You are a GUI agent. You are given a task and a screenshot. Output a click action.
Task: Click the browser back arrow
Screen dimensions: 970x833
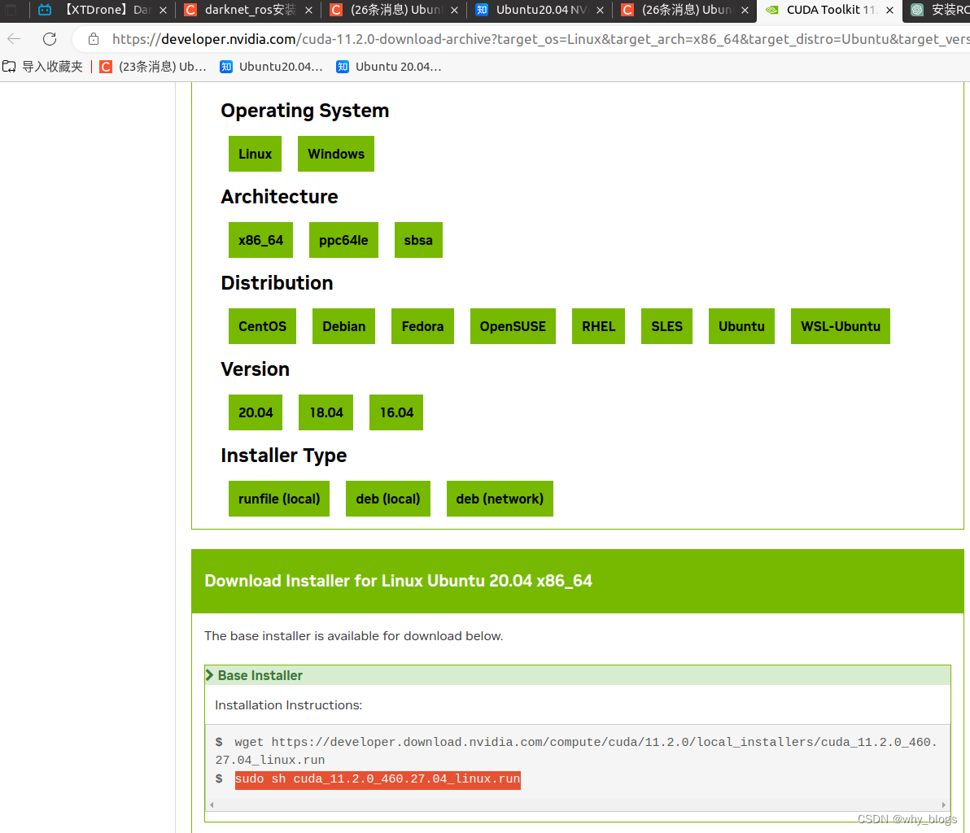coord(13,38)
